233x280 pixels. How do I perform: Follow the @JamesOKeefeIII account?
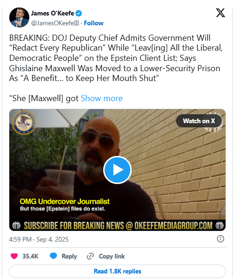coord(93,23)
